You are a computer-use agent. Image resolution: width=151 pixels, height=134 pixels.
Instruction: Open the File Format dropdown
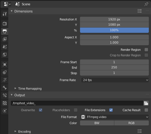114,117
